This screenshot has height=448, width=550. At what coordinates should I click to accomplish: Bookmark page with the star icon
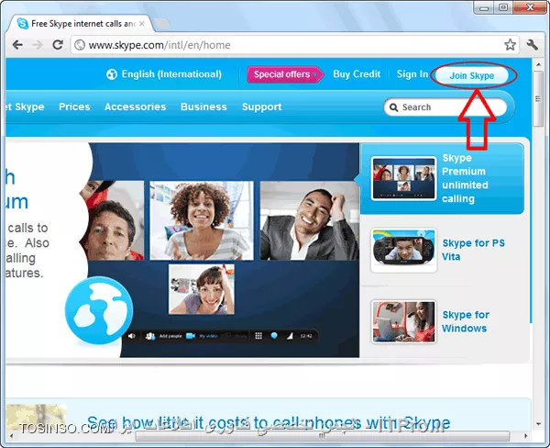pyautogui.click(x=510, y=45)
